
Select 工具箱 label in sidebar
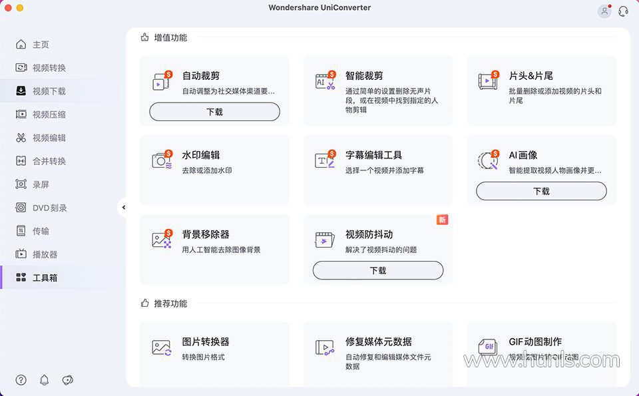coord(45,278)
